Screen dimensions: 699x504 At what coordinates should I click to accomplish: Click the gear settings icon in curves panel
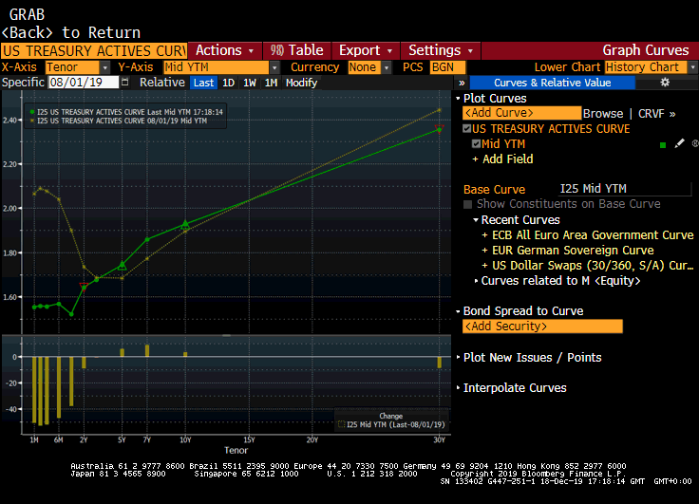(665, 83)
